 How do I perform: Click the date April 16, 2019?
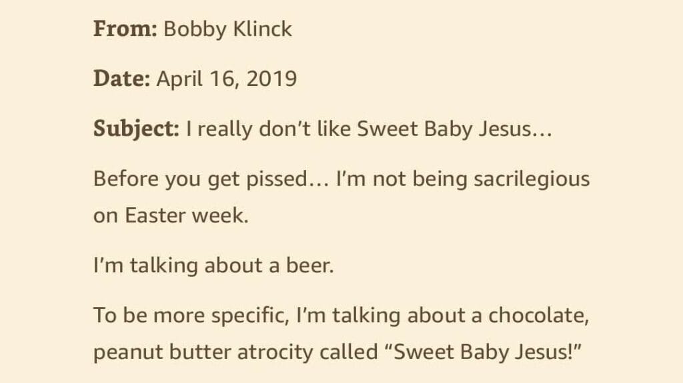227,79
